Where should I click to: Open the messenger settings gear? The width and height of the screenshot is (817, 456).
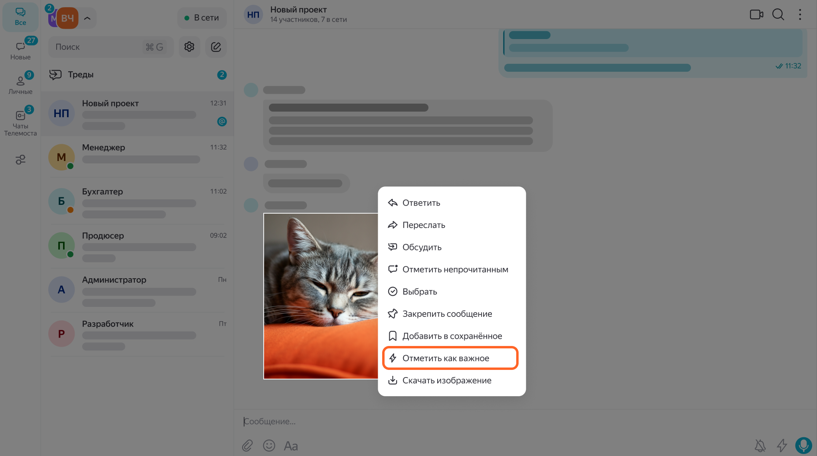tap(189, 47)
